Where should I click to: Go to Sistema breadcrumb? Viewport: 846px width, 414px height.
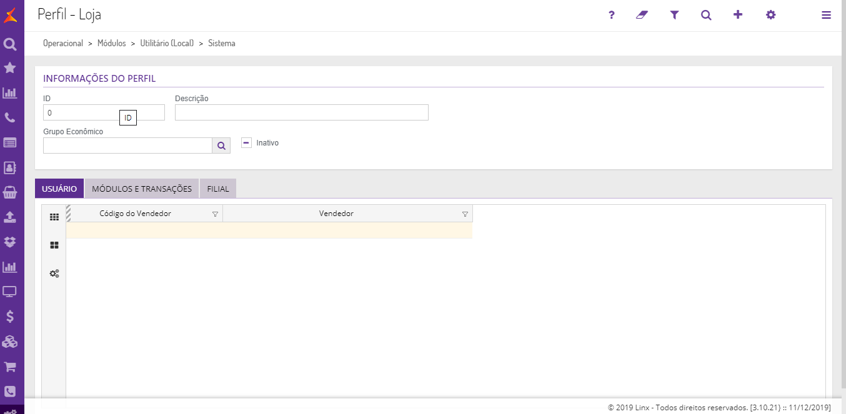pos(222,43)
